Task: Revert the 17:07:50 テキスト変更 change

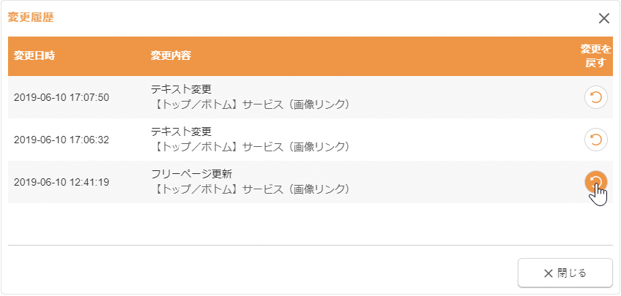Action: tap(596, 97)
